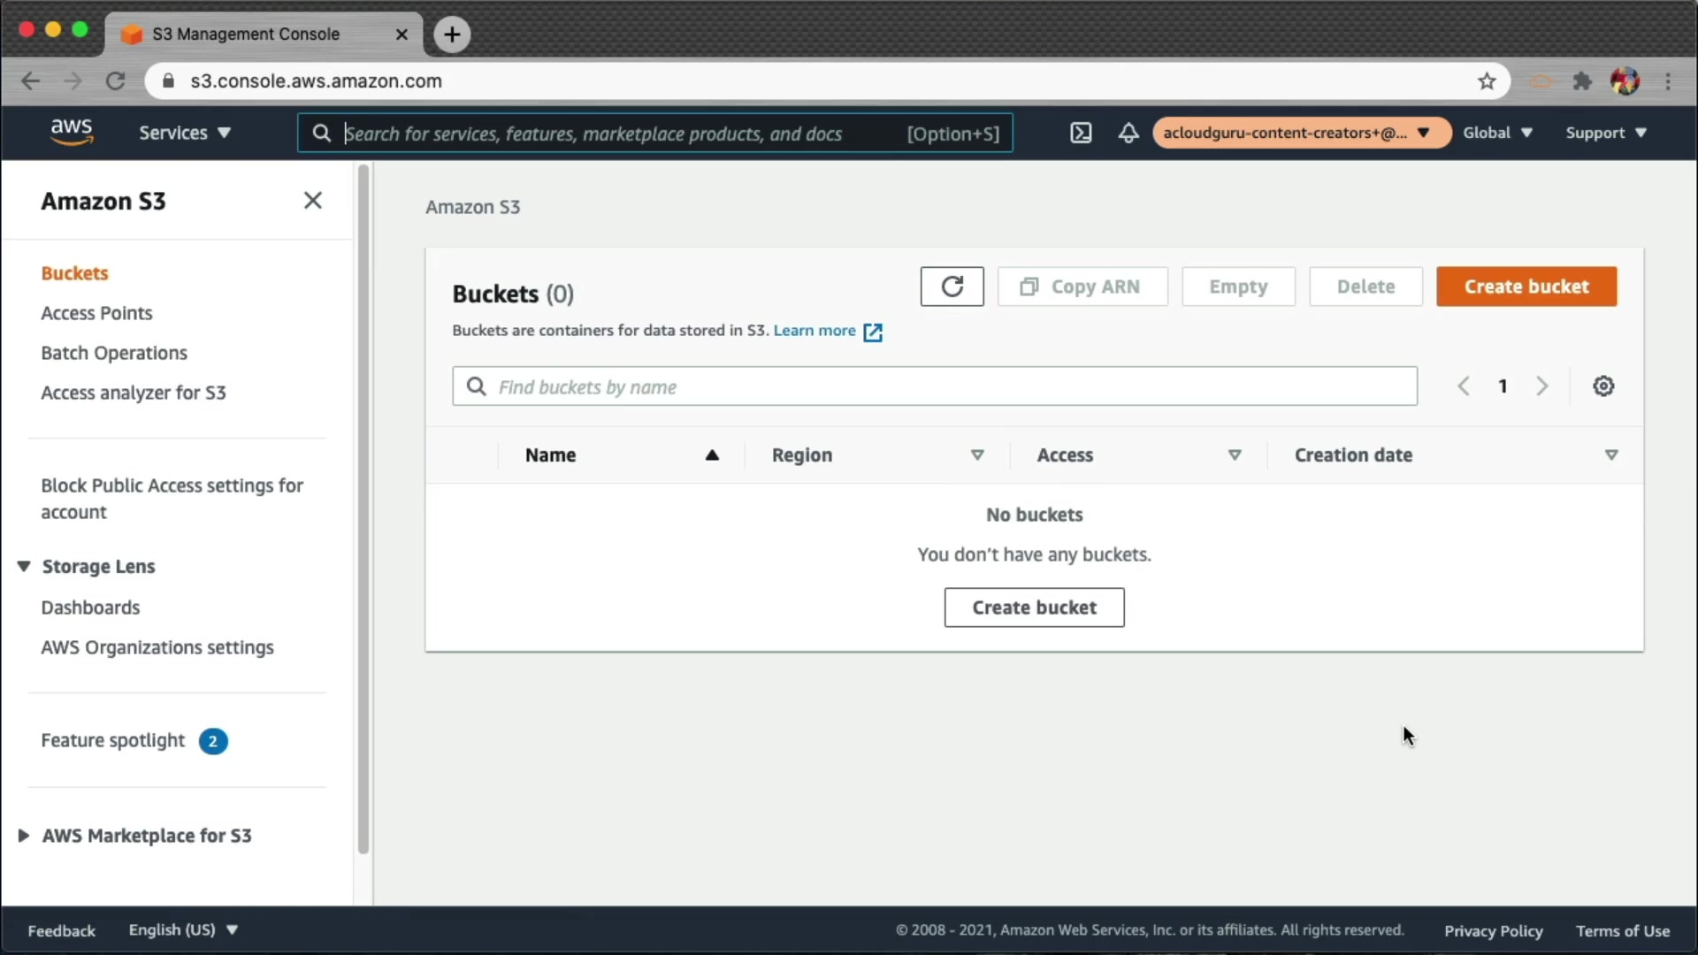
Task: Collapse the Storage Lens section
Action: (24, 566)
